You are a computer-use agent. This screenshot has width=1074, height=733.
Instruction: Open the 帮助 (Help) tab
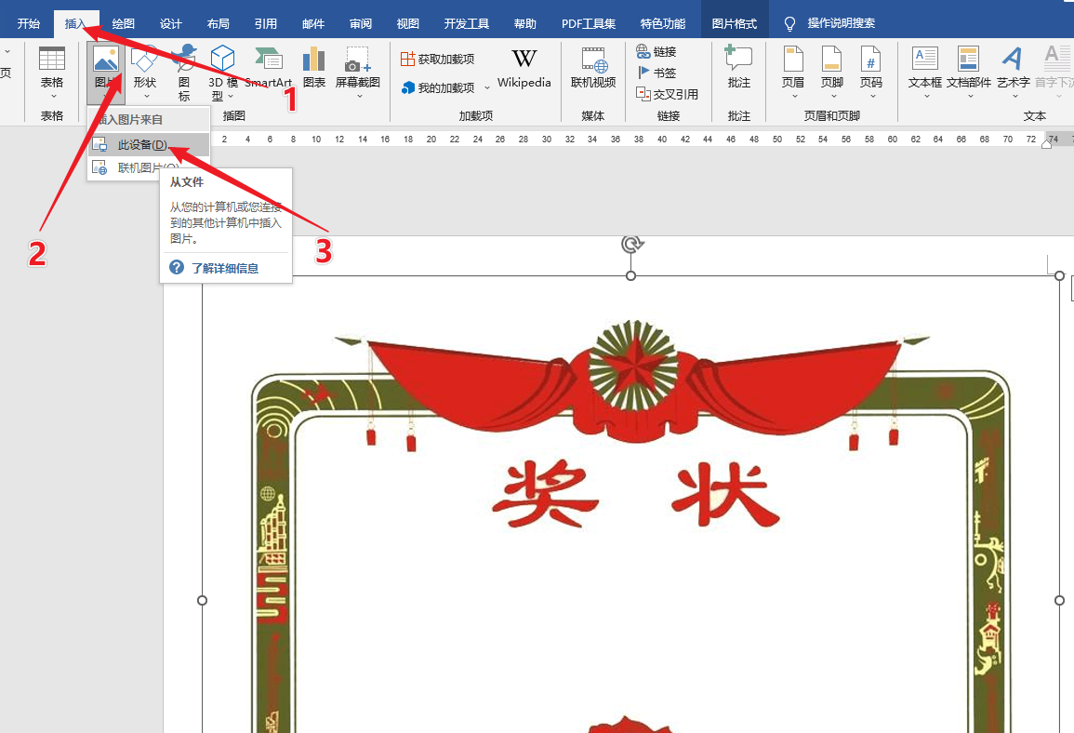point(524,24)
